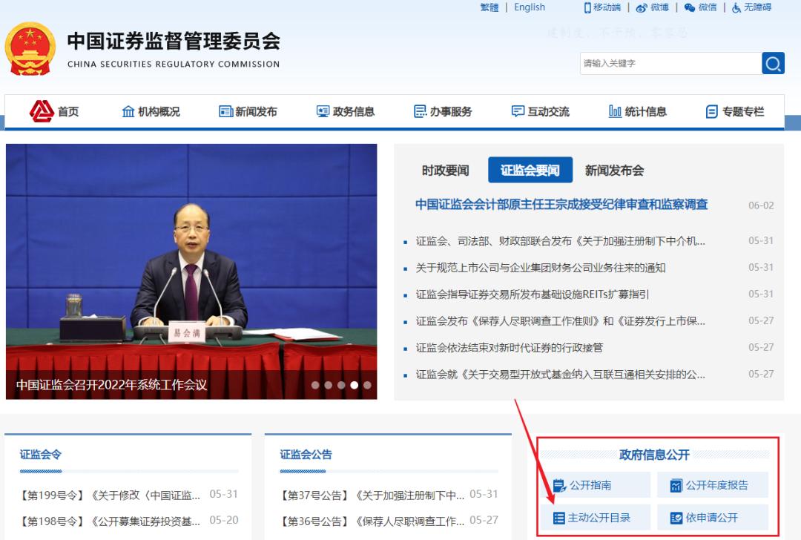Open the 互动交流 navigation menu

(x=542, y=111)
